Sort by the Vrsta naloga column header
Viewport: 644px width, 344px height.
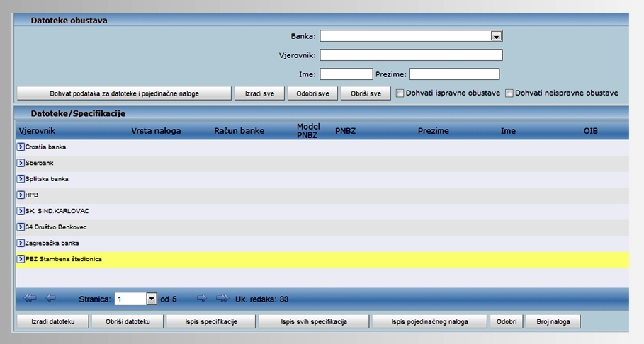click(156, 131)
